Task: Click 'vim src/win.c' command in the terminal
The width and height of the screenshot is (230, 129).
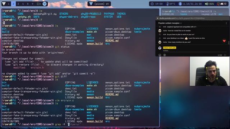Action: pyautogui.click(x=64, y=100)
